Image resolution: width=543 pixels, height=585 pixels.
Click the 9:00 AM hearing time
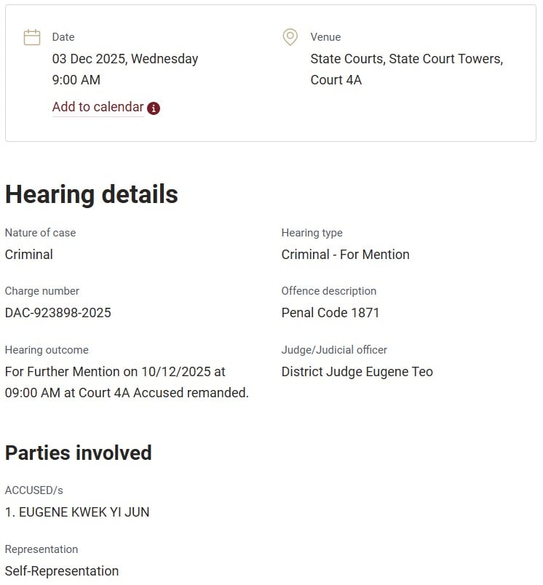[76, 80]
